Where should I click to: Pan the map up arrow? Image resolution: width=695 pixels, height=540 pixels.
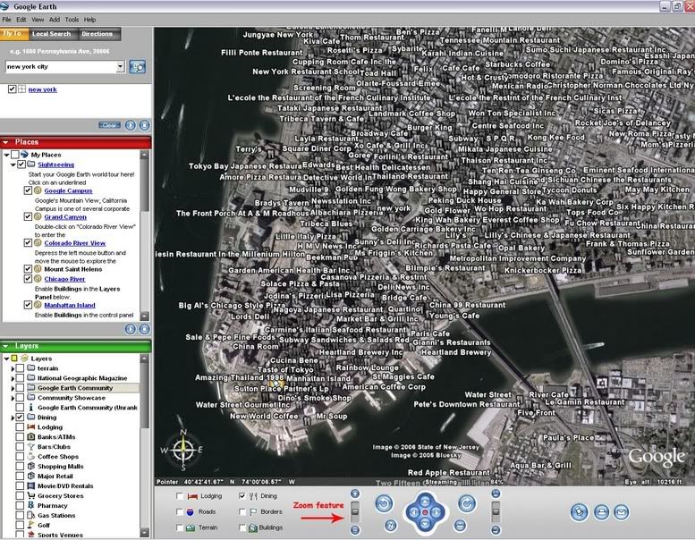coord(425,501)
